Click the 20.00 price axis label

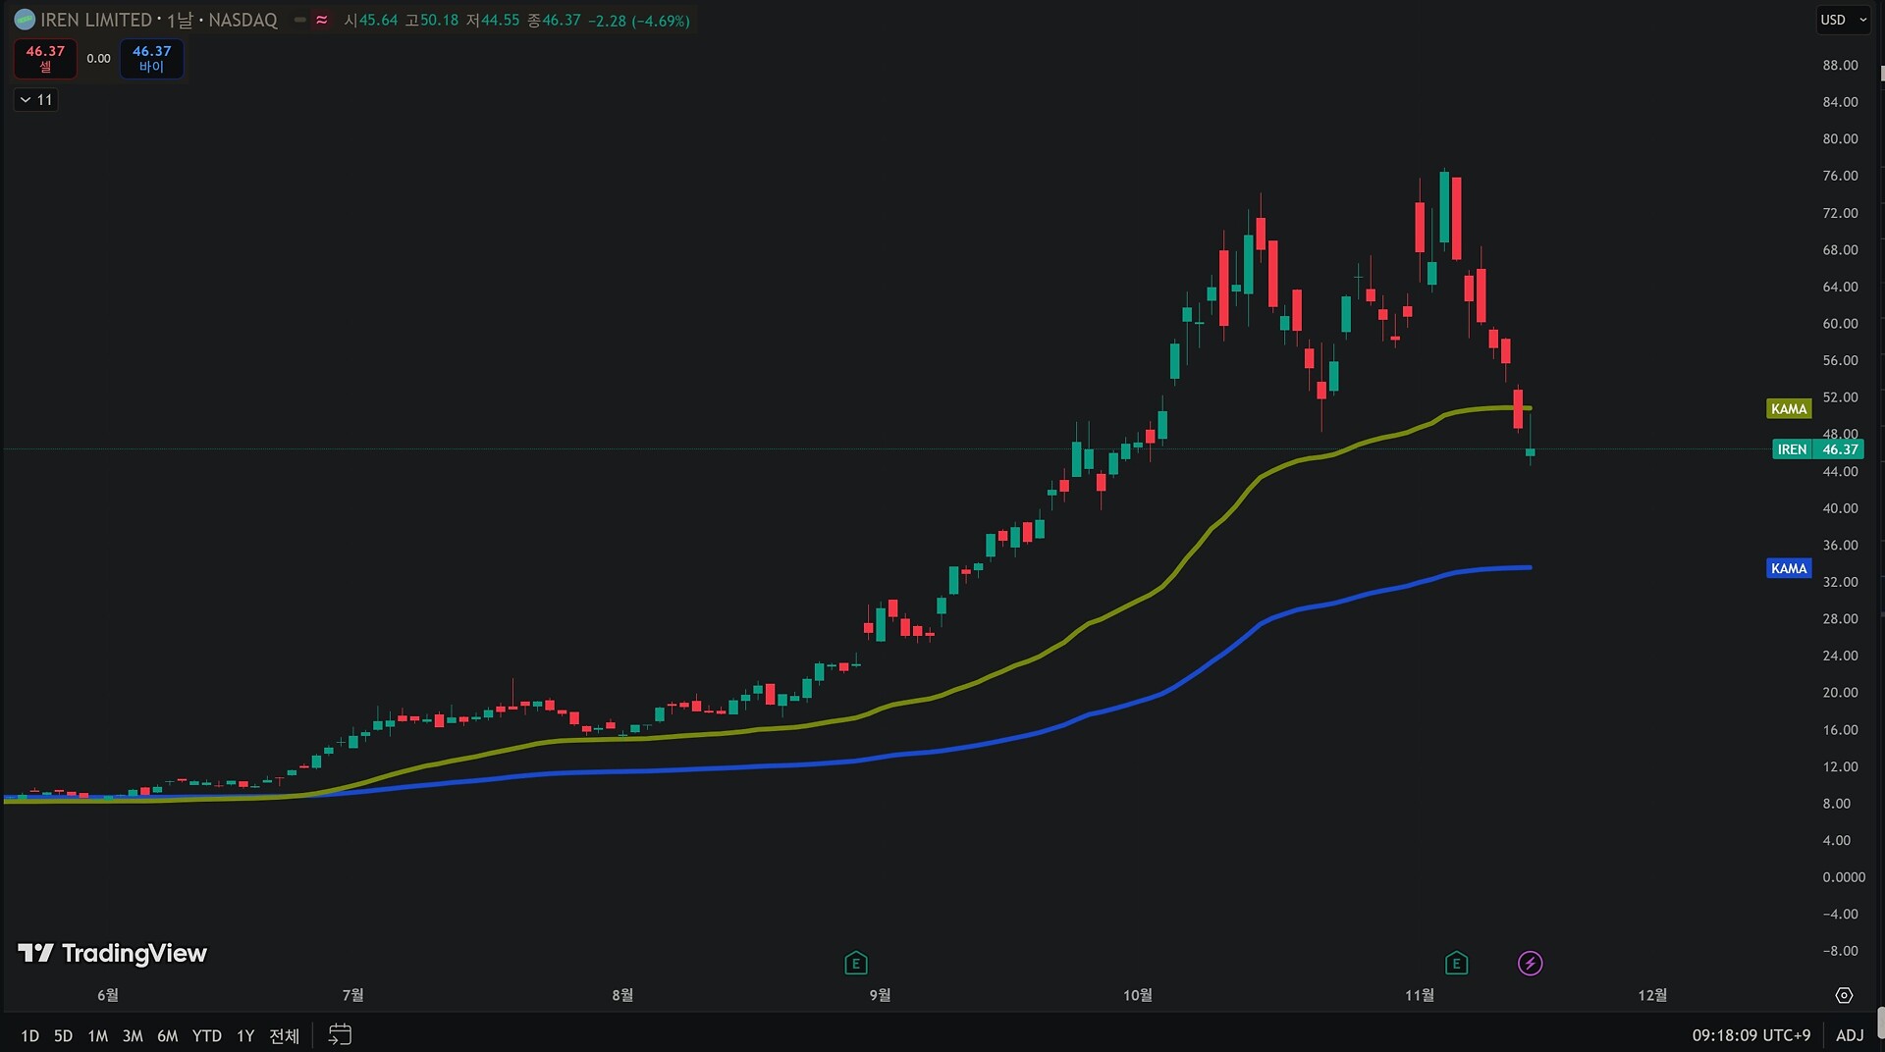click(x=1840, y=693)
